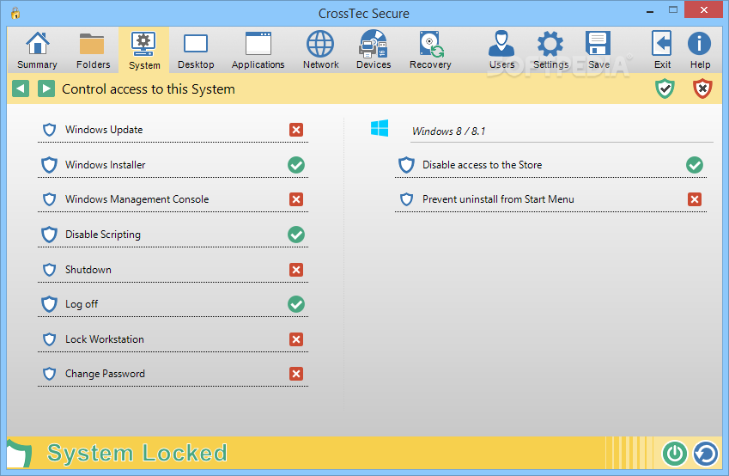Minimize the CrossTec Secure window
Screen dimensions: 729x476
pyautogui.click(x=650, y=10)
